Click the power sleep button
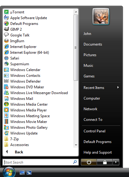 pos(89,162)
